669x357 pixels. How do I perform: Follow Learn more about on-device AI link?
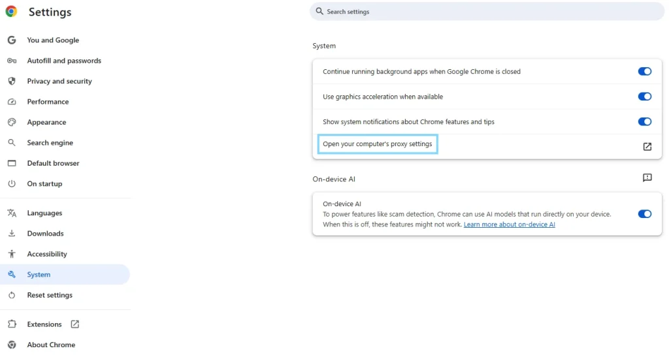[x=509, y=225]
